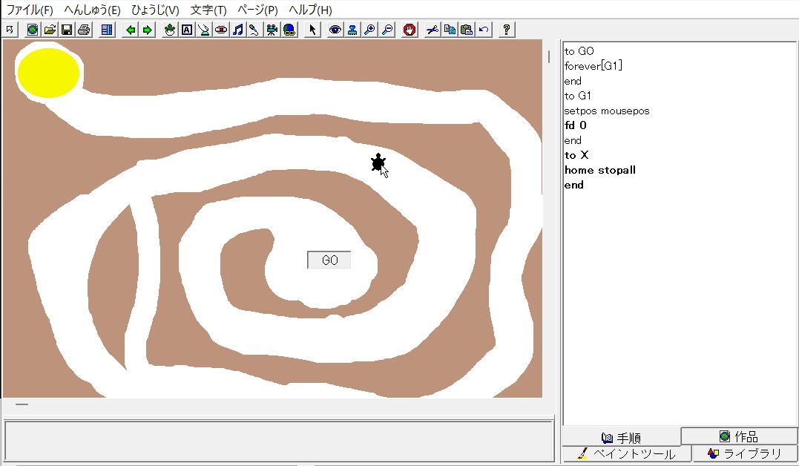Image resolution: width=799 pixels, height=466 pixels.
Task: Add music with the note icon
Action: pyautogui.click(x=238, y=30)
